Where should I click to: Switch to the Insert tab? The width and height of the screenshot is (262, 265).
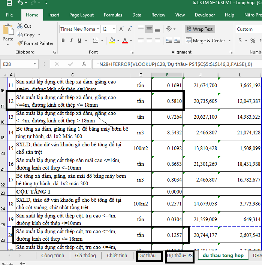[x=54, y=15]
